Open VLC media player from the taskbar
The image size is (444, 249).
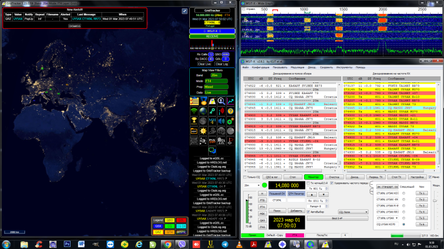(239, 244)
